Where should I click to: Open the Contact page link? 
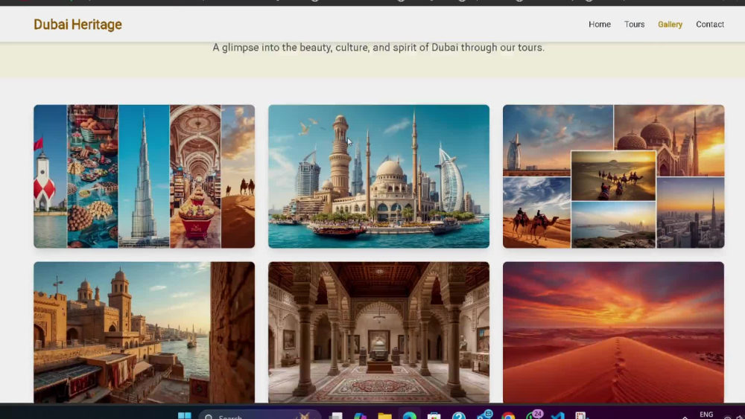(x=710, y=25)
